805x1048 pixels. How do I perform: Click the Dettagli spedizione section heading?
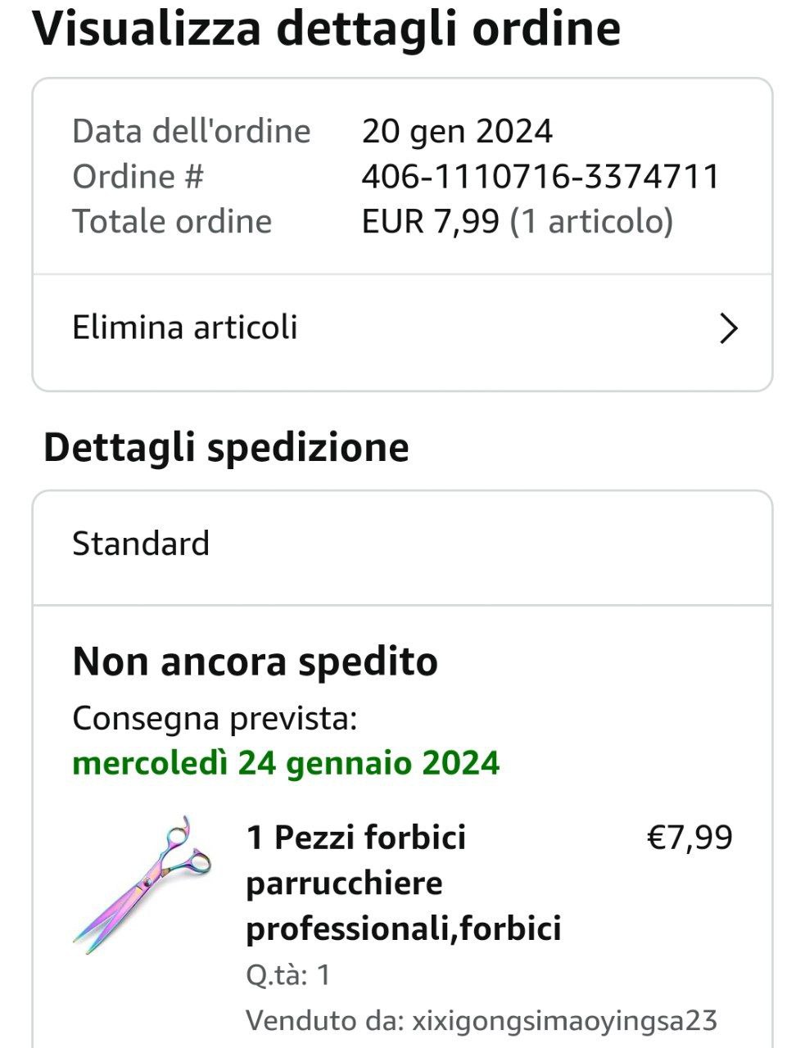226,447
